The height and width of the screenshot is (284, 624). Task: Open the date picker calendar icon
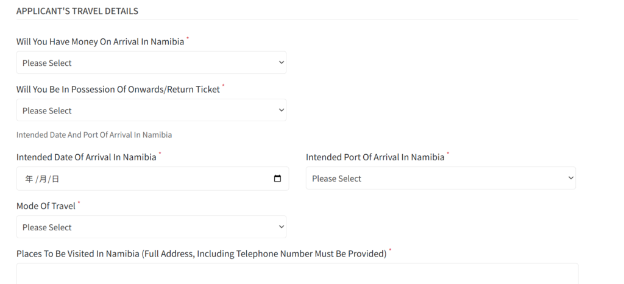coord(278,179)
